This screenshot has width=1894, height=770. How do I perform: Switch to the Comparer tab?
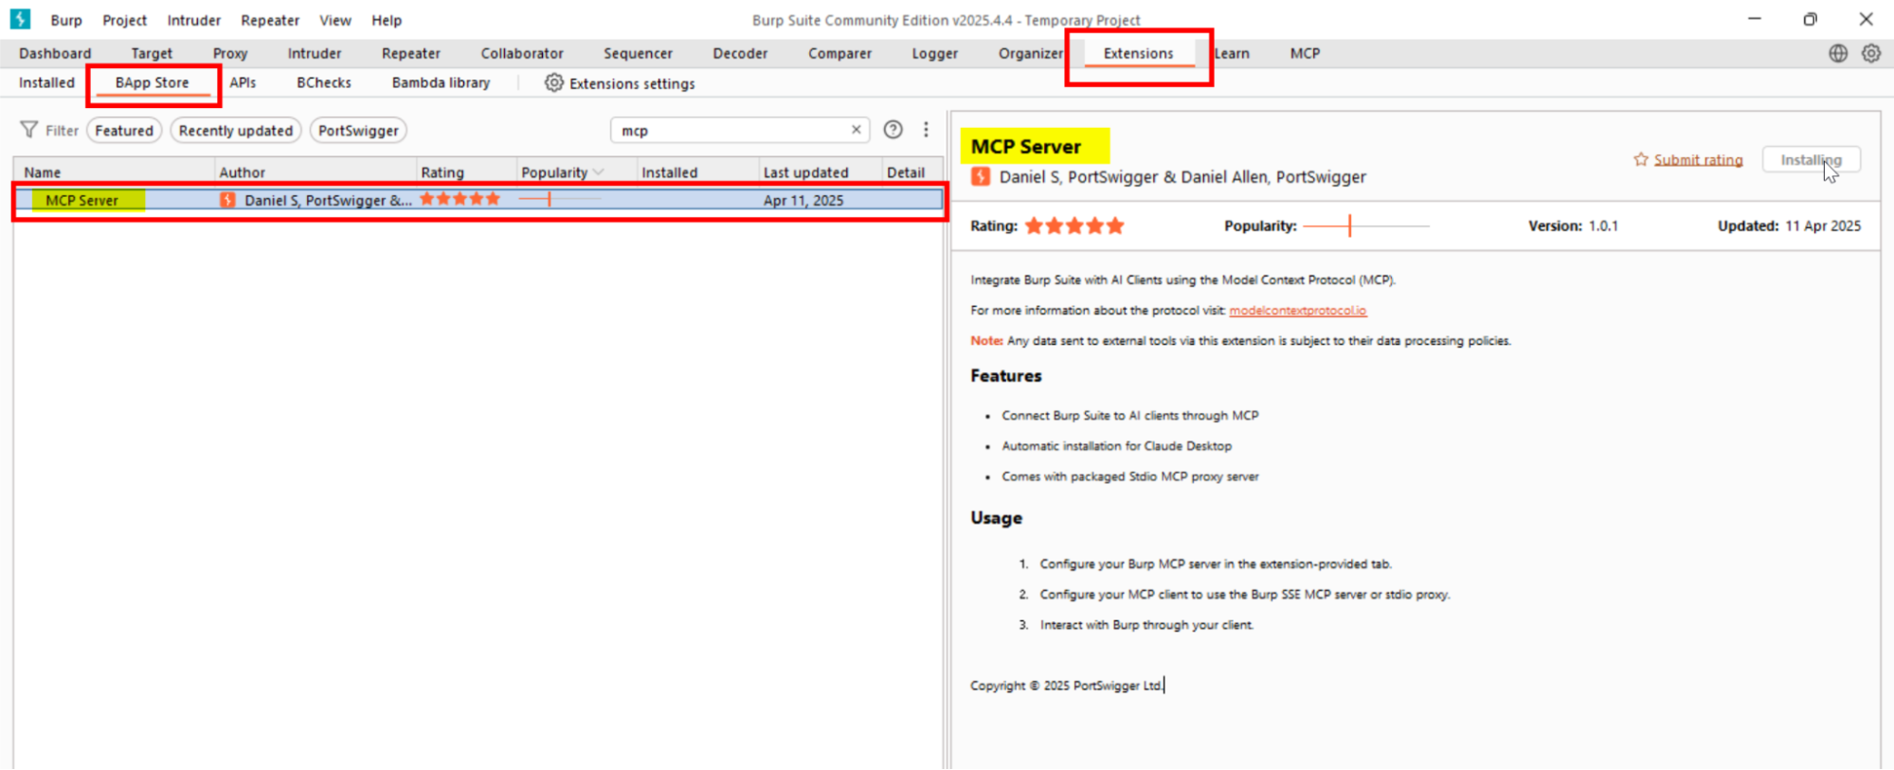839,53
